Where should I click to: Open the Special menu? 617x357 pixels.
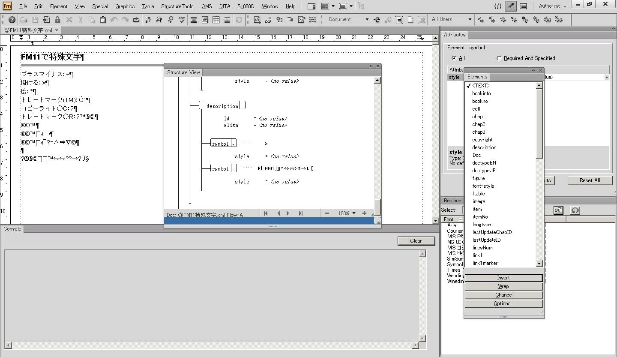coord(100,6)
